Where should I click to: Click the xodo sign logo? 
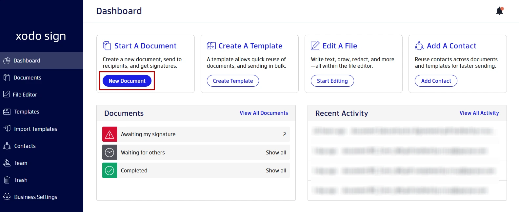pos(41,36)
